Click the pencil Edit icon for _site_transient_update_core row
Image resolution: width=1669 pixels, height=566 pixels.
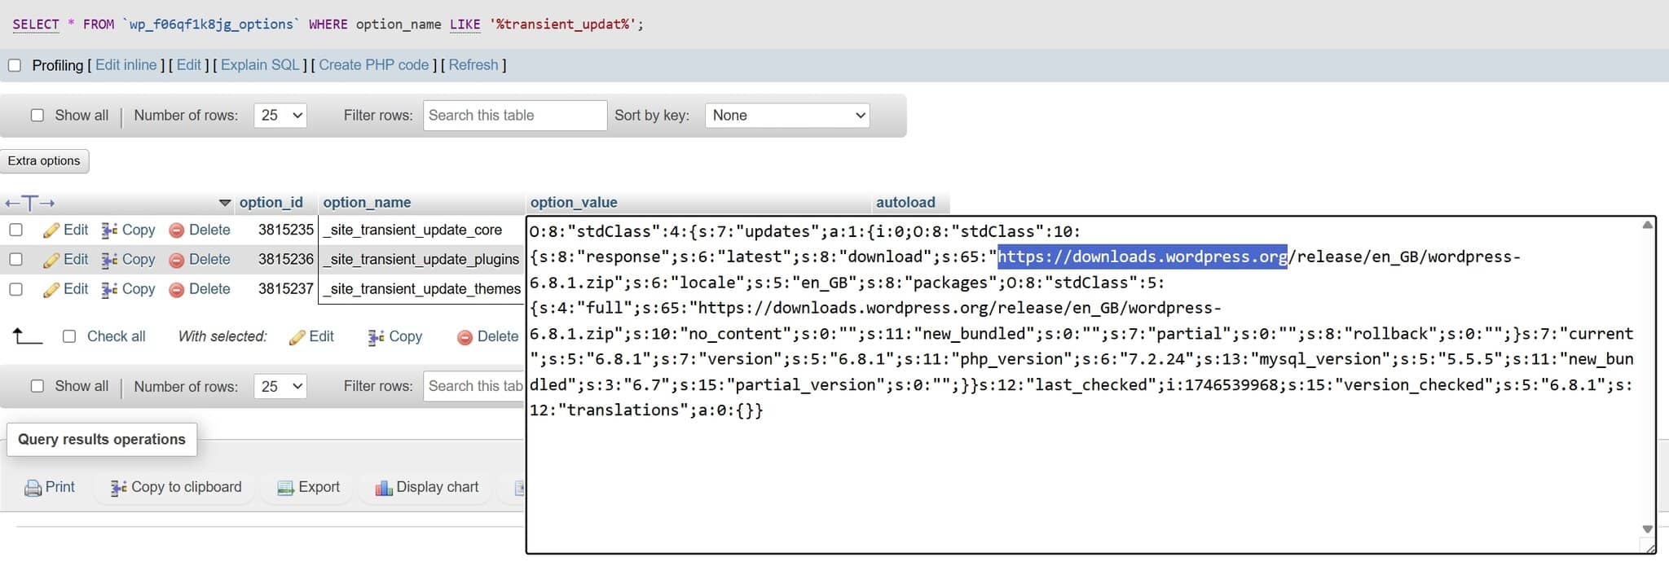51,230
